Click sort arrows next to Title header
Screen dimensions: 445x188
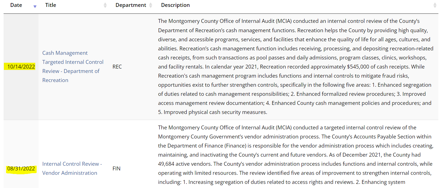click(x=105, y=5)
